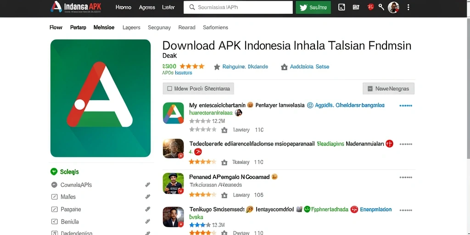This screenshot has height=235, width=470.
Task: Toggle the Mdew Porcir Shecrriaraa checkbox
Action: coord(170,89)
